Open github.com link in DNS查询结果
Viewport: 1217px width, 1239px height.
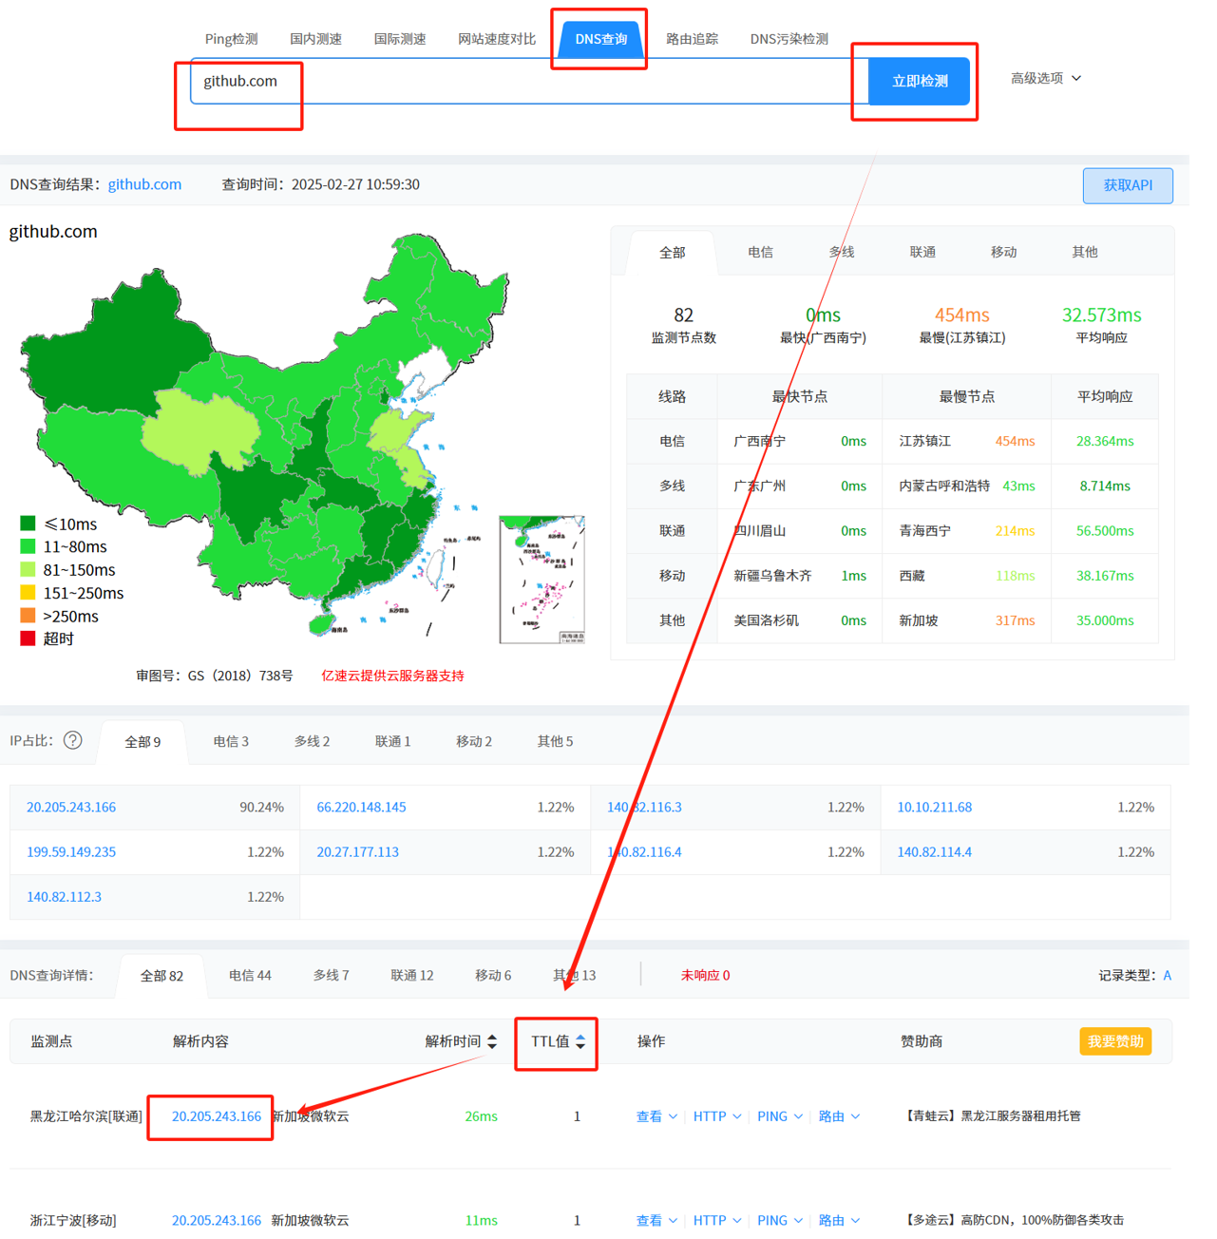tap(144, 184)
